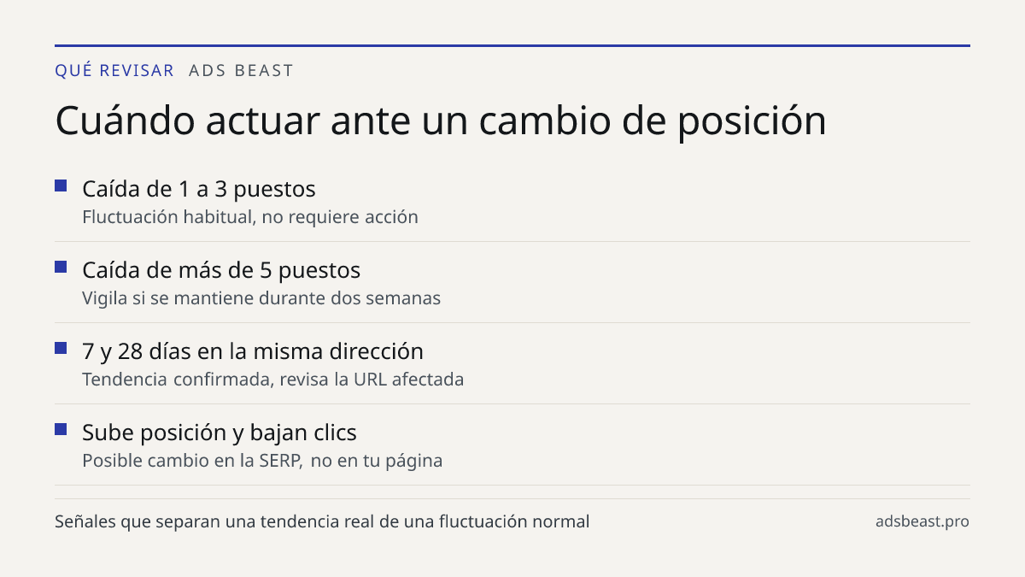Screen dimensions: 1025x577
Task: Click the blue bullet beside Caída de más de 5 puestos
Action: 61,267
